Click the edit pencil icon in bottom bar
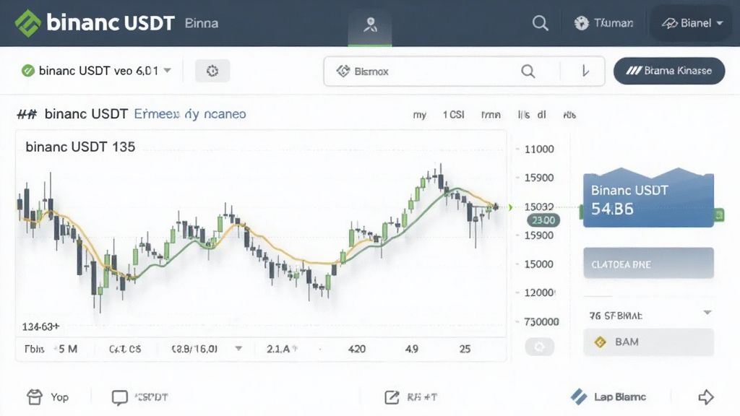This screenshot has height=416, width=740. (392, 398)
